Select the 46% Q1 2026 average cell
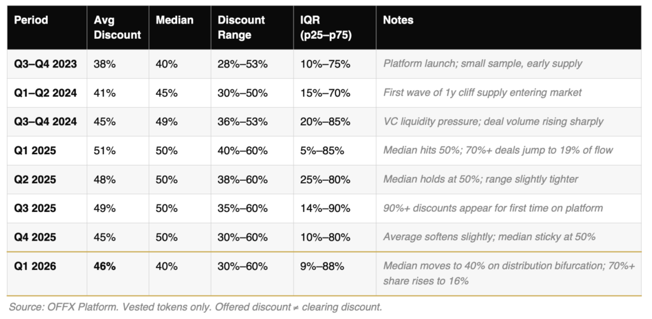 (104, 266)
